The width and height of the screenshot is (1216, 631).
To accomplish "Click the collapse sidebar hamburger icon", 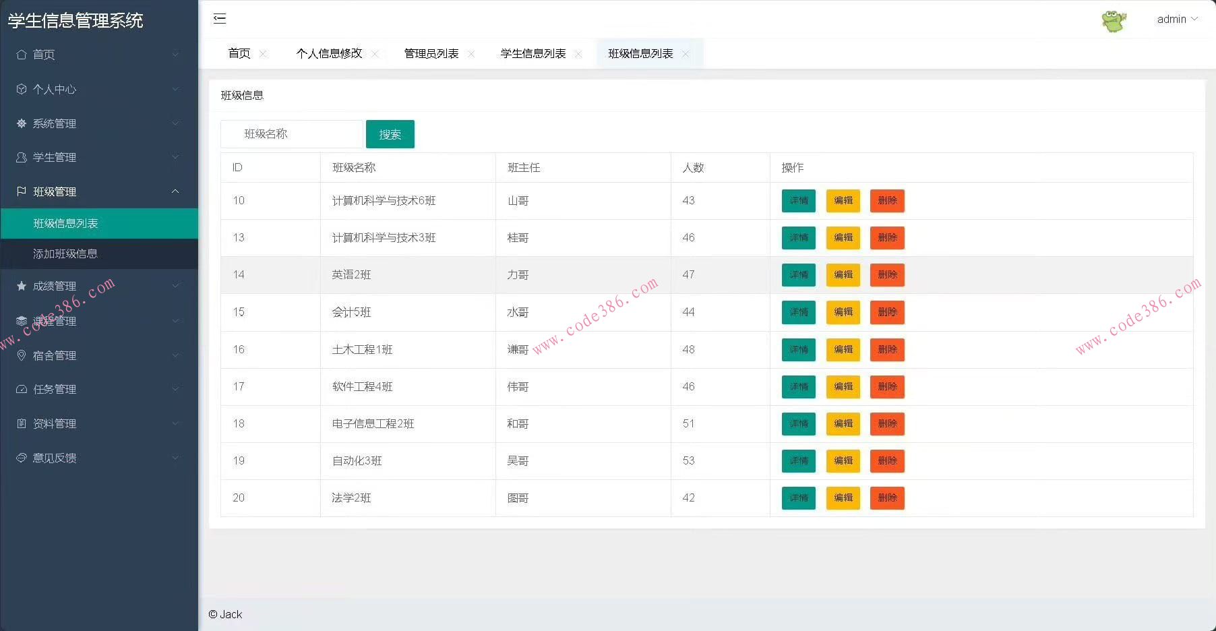I will click(x=220, y=18).
